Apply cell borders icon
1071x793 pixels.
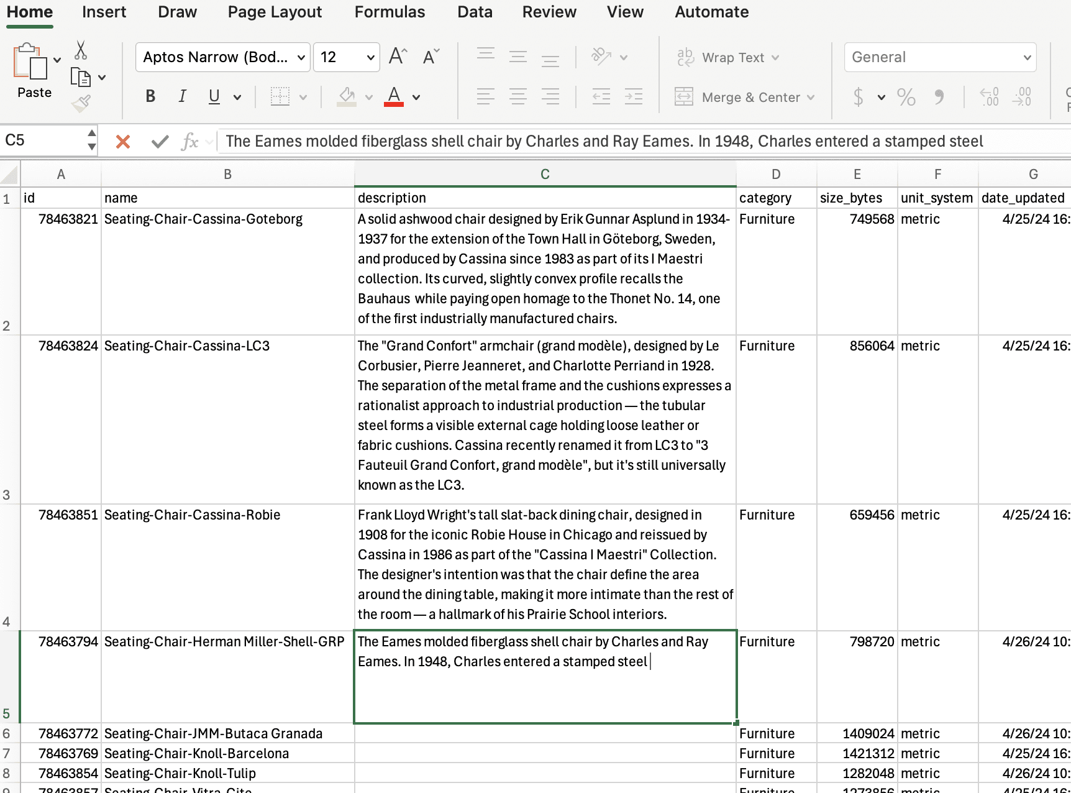click(x=280, y=96)
